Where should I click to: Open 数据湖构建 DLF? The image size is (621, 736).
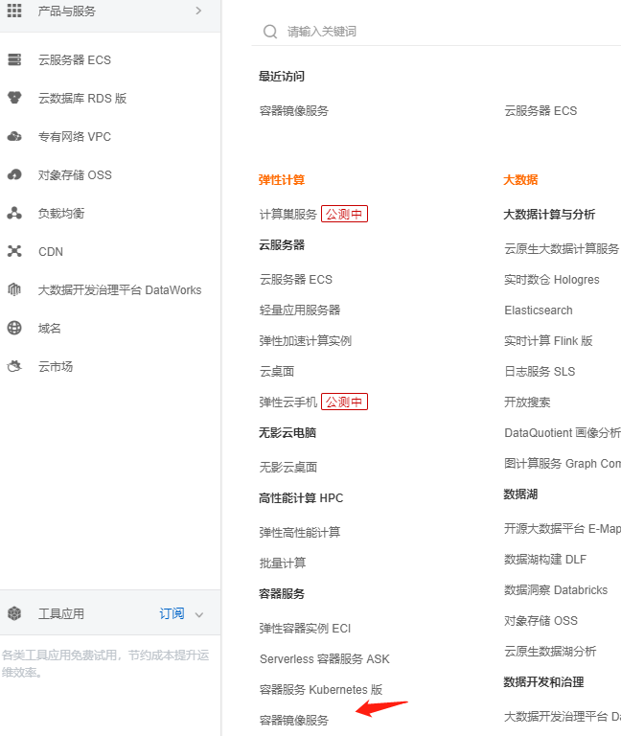click(x=545, y=559)
